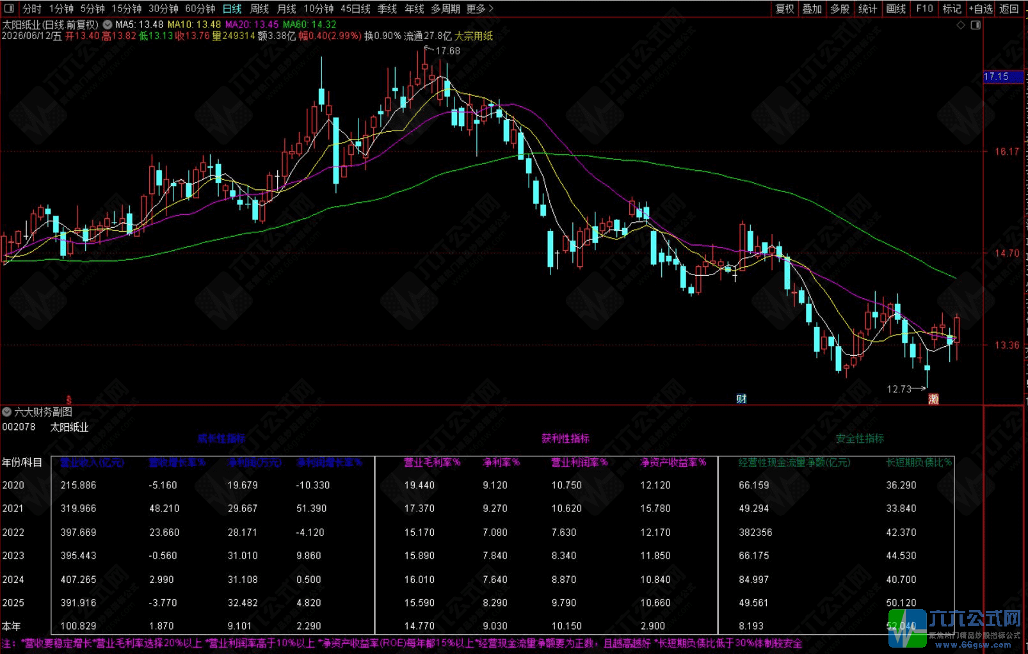Image resolution: width=1028 pixels, height=654 pixels.
Task: Open the chart settings dropdown next to 太阳纸业(日线,前复权)
Action: click(108, 24)
